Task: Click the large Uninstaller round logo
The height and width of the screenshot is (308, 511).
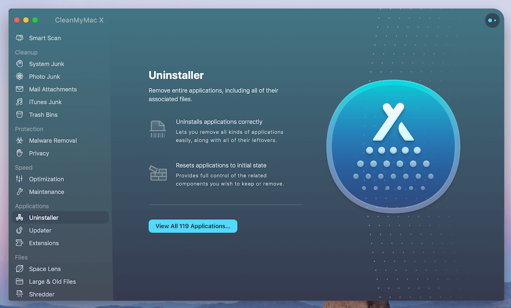Action: point(393,146)
